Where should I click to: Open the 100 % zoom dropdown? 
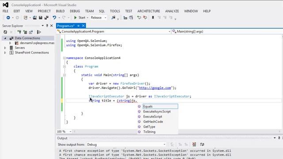coord(70,132)
